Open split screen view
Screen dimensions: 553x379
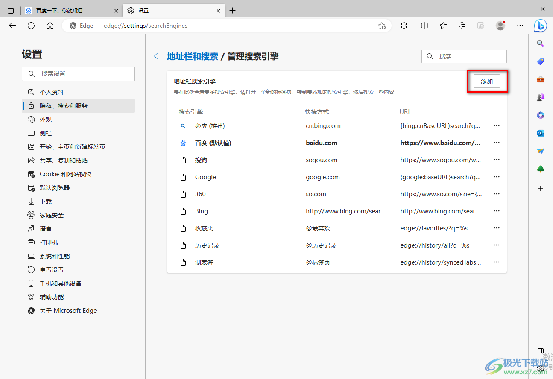(x=424, y=26)
